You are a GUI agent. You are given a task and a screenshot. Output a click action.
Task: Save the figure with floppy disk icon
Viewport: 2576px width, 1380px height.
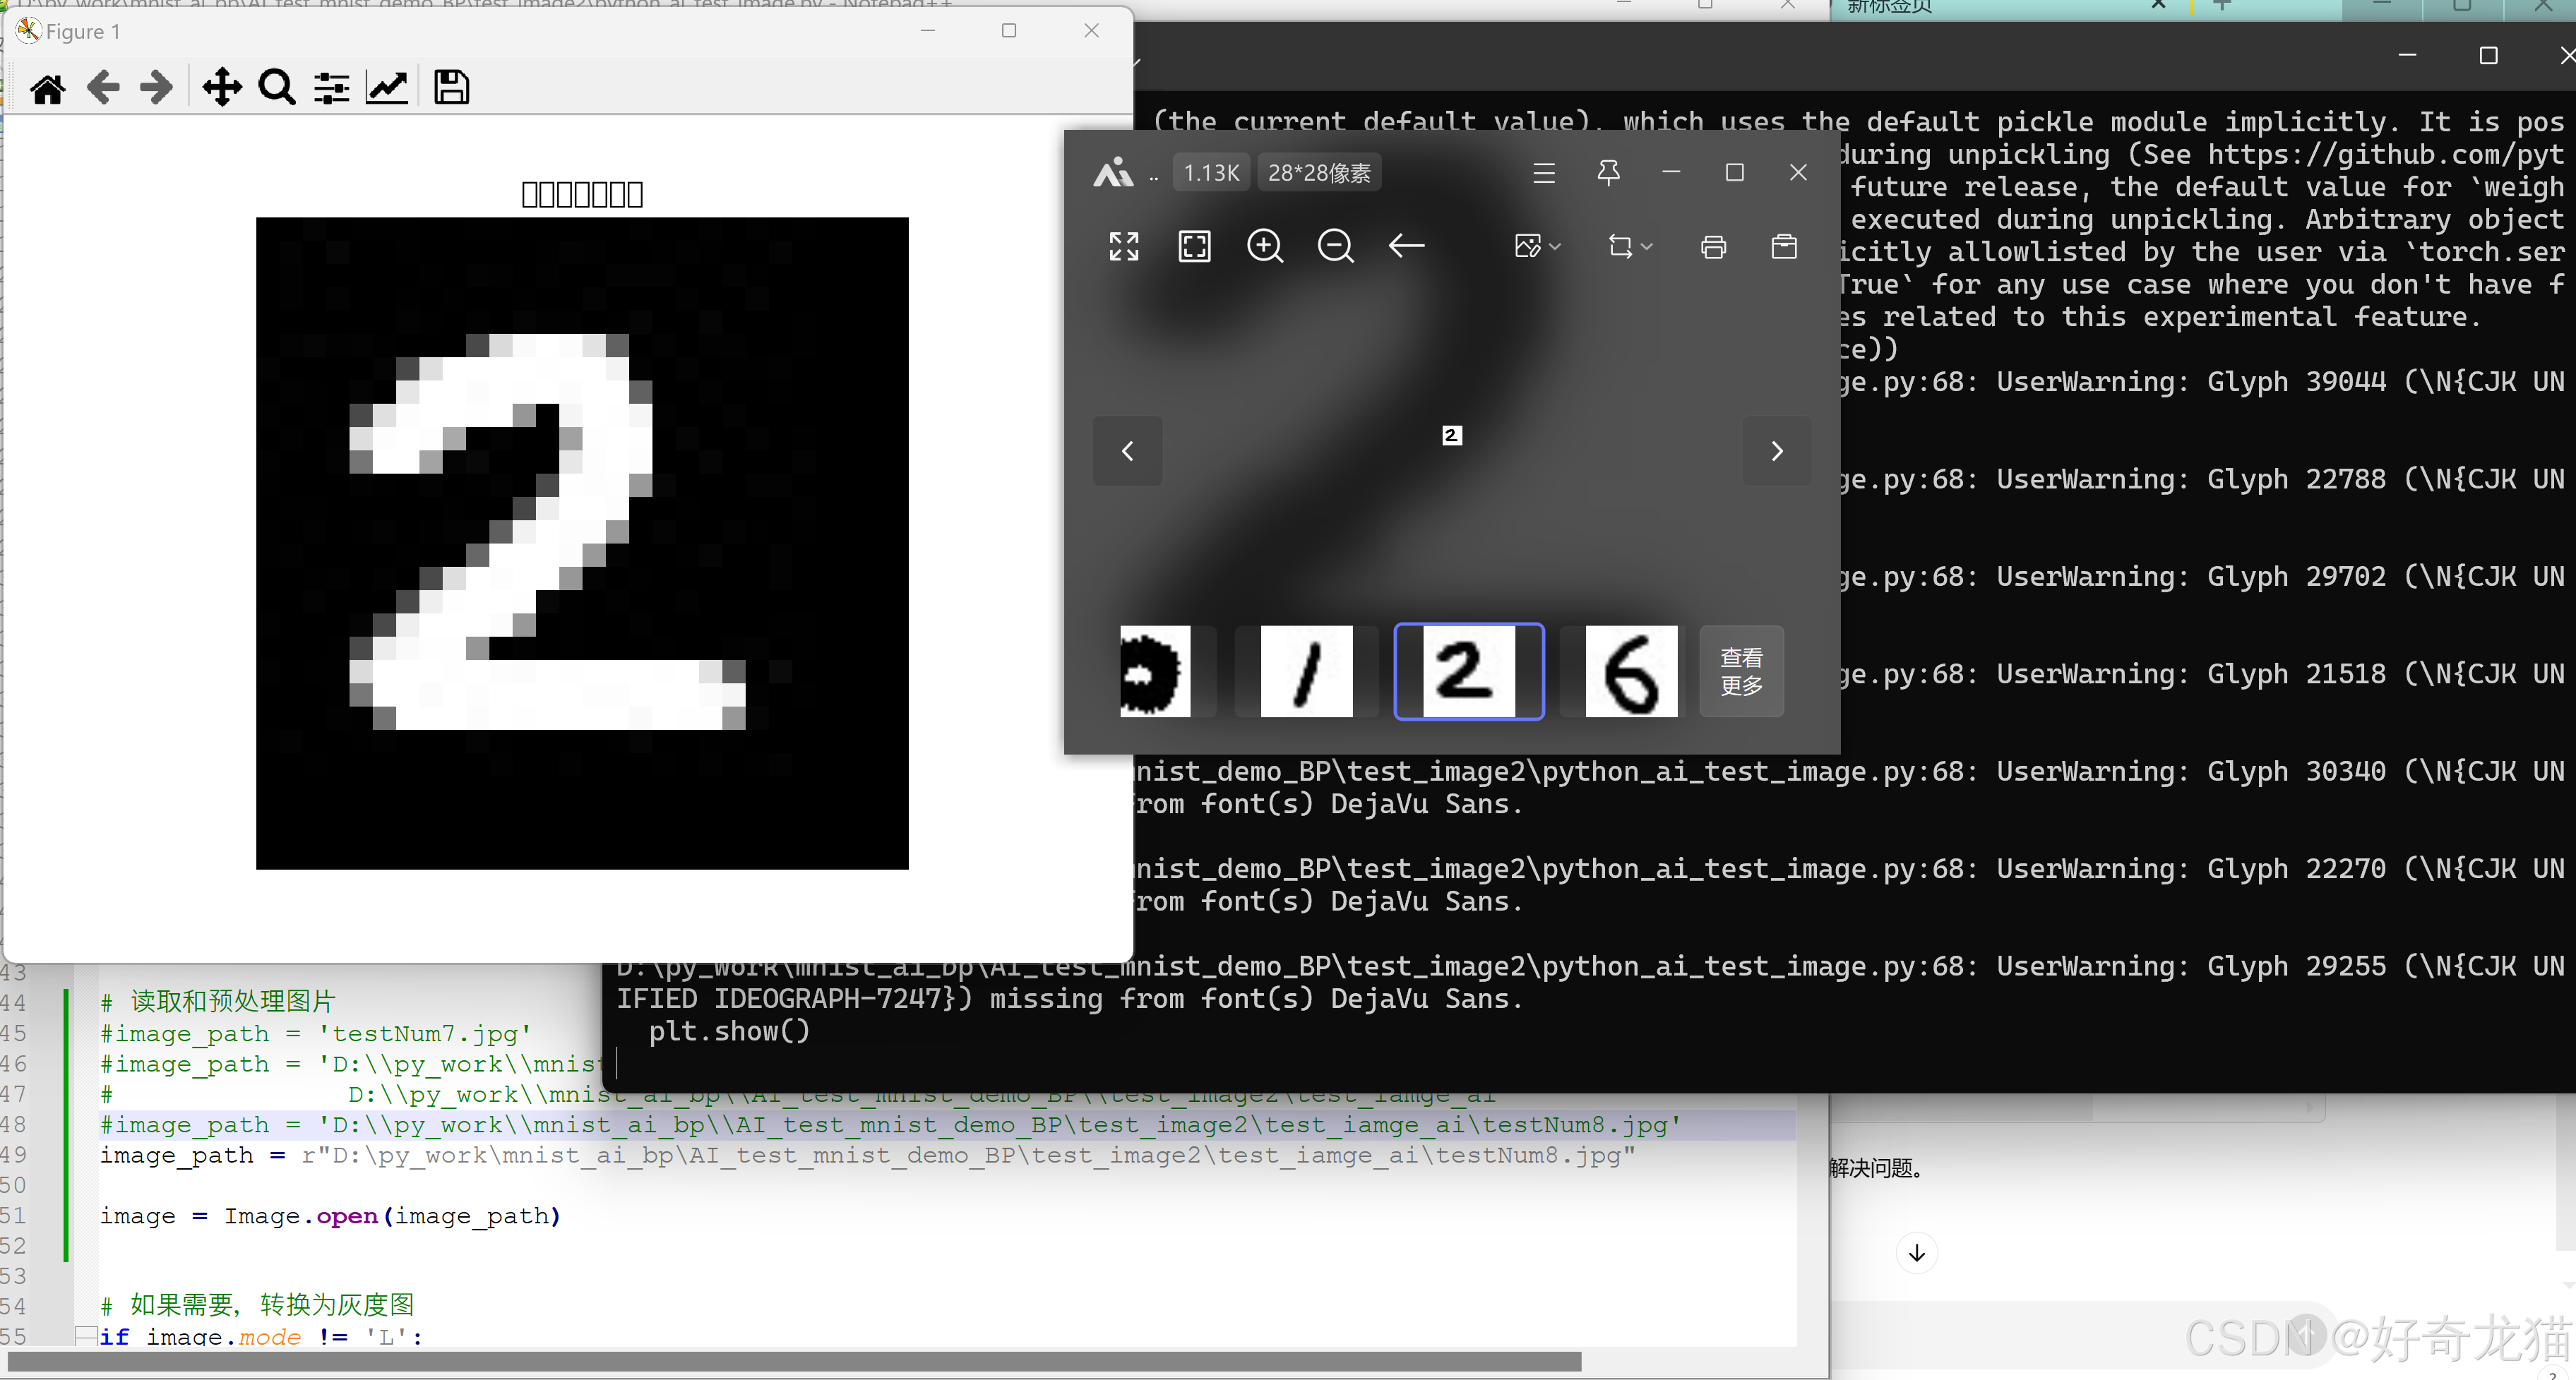tap(451, 87)
